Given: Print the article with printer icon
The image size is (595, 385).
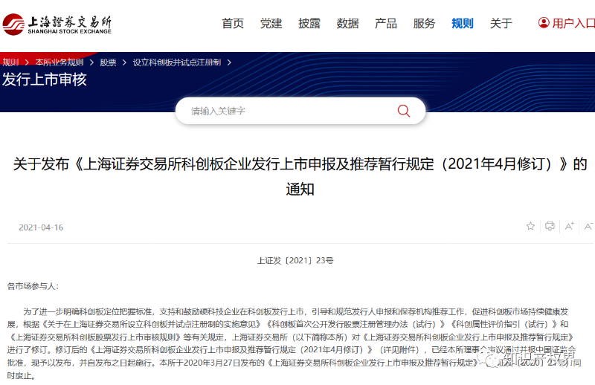Looking at the screenshot, I should coord(550,227).
